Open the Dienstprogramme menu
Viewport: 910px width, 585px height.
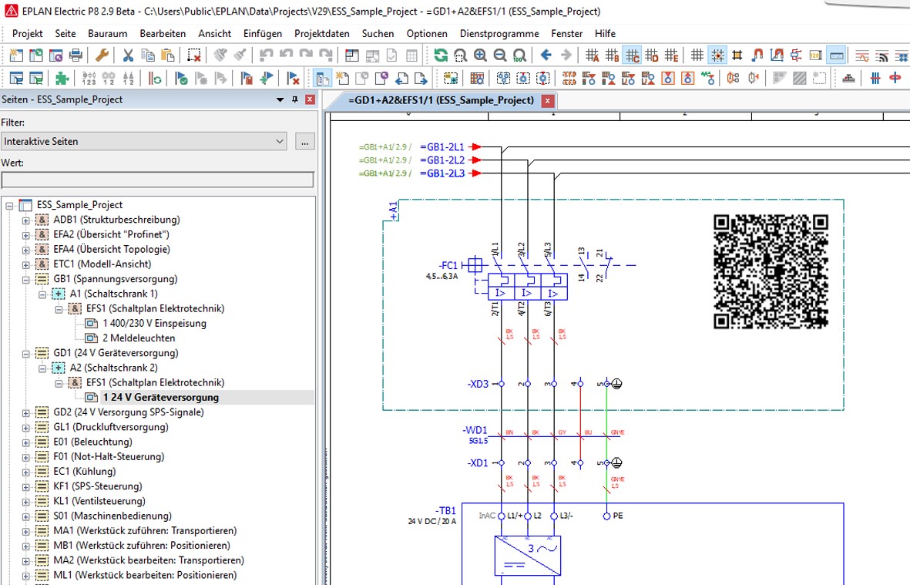(x=499, y=33)
